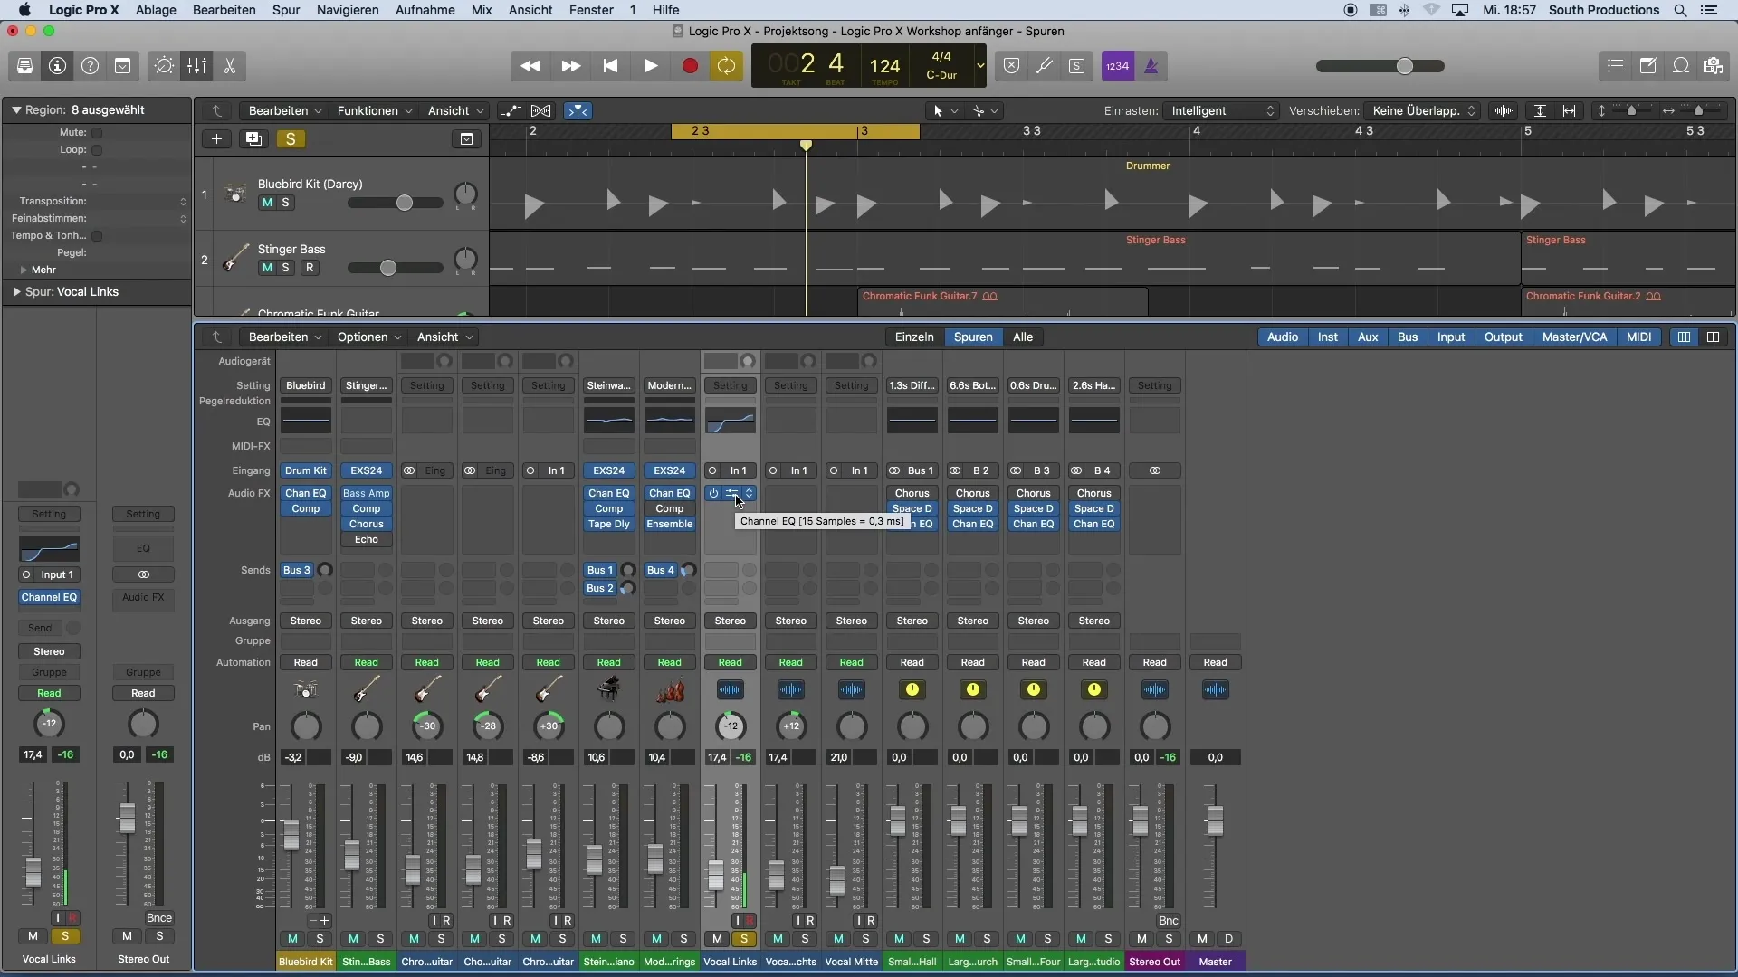Click the yellow cycle region in ruler
The image size is (1738, 977).
tap(796, 131)
